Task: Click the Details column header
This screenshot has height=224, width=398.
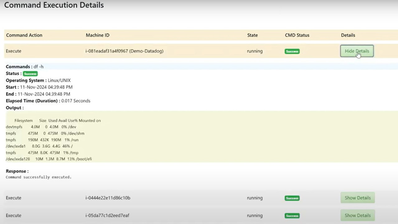Action: pyautogui.click(x=348, y=35)
